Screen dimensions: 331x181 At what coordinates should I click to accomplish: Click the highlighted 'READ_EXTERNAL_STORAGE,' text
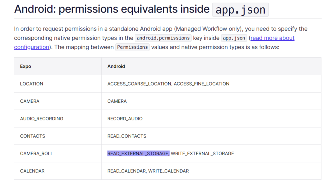pos(138,154)
